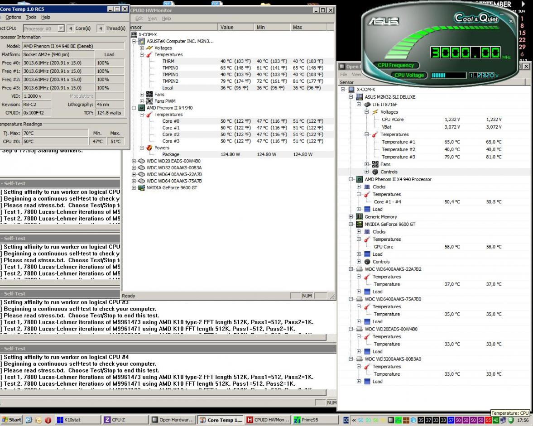Expand the WDC WD32 00AAKS-00B3A node
Viewport: 533px width, 426px height.
tap(134, 168)
